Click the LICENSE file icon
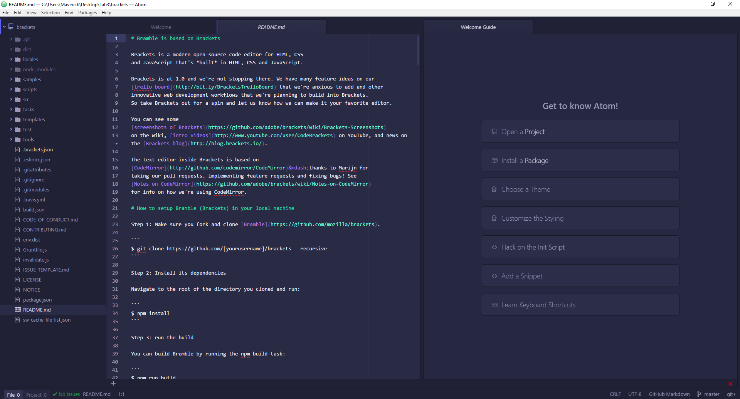The height and width of the screenshot is (399, 740). pyautogui.click(x=17, y=280)
